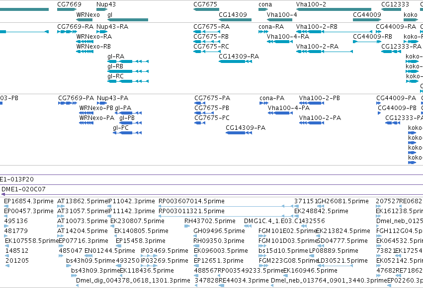Select the cona-PA protein

point(264,103)
